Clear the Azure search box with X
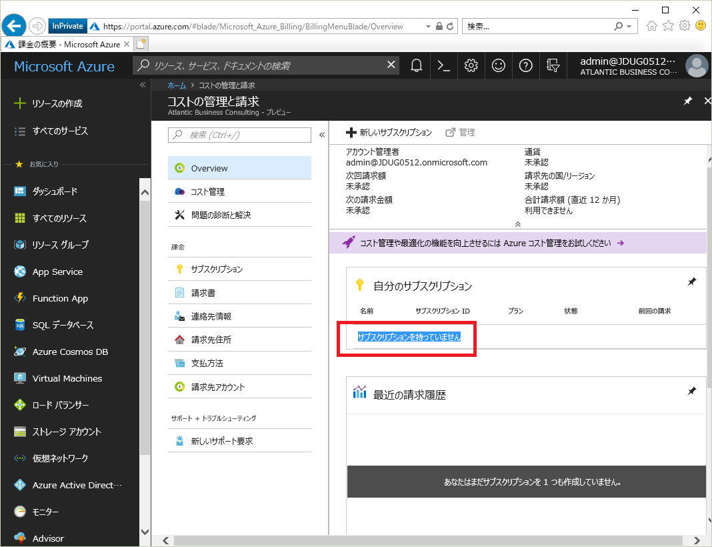Viewport: 712px width, 547px height. click(x=391, y=65)
